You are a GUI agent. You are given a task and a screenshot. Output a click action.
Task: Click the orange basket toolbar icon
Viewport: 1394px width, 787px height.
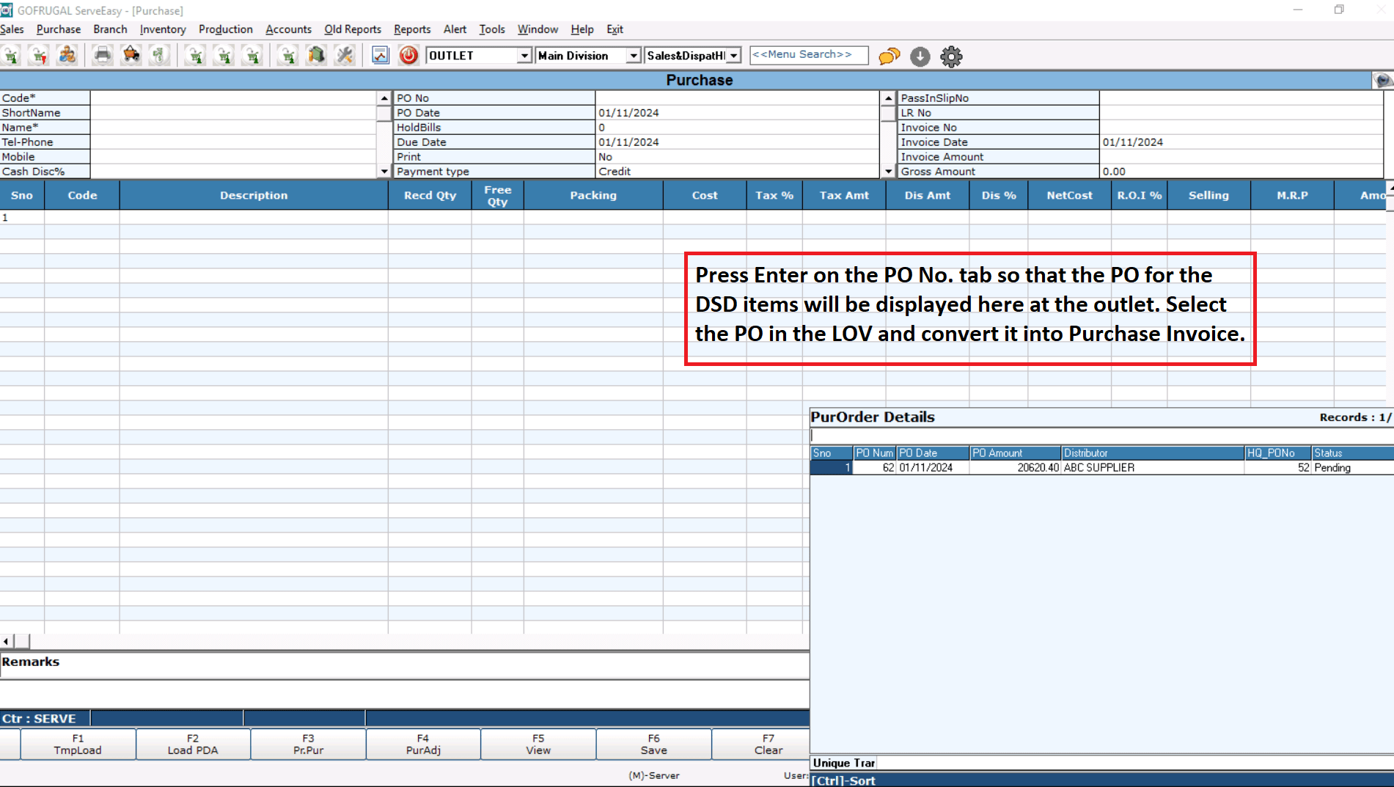[131, 55]
